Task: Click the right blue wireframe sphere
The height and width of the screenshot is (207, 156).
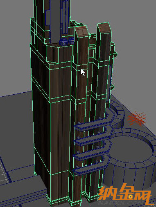Action: pos(71,41)
